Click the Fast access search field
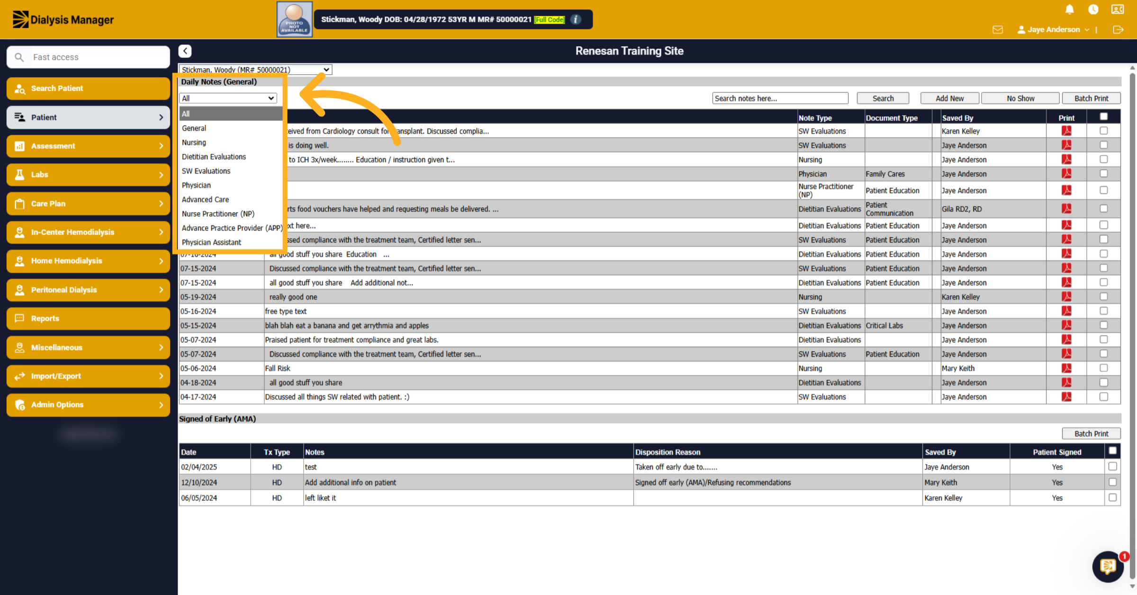The width and height of the screenshot is (1137, 595). coord(88,57)
